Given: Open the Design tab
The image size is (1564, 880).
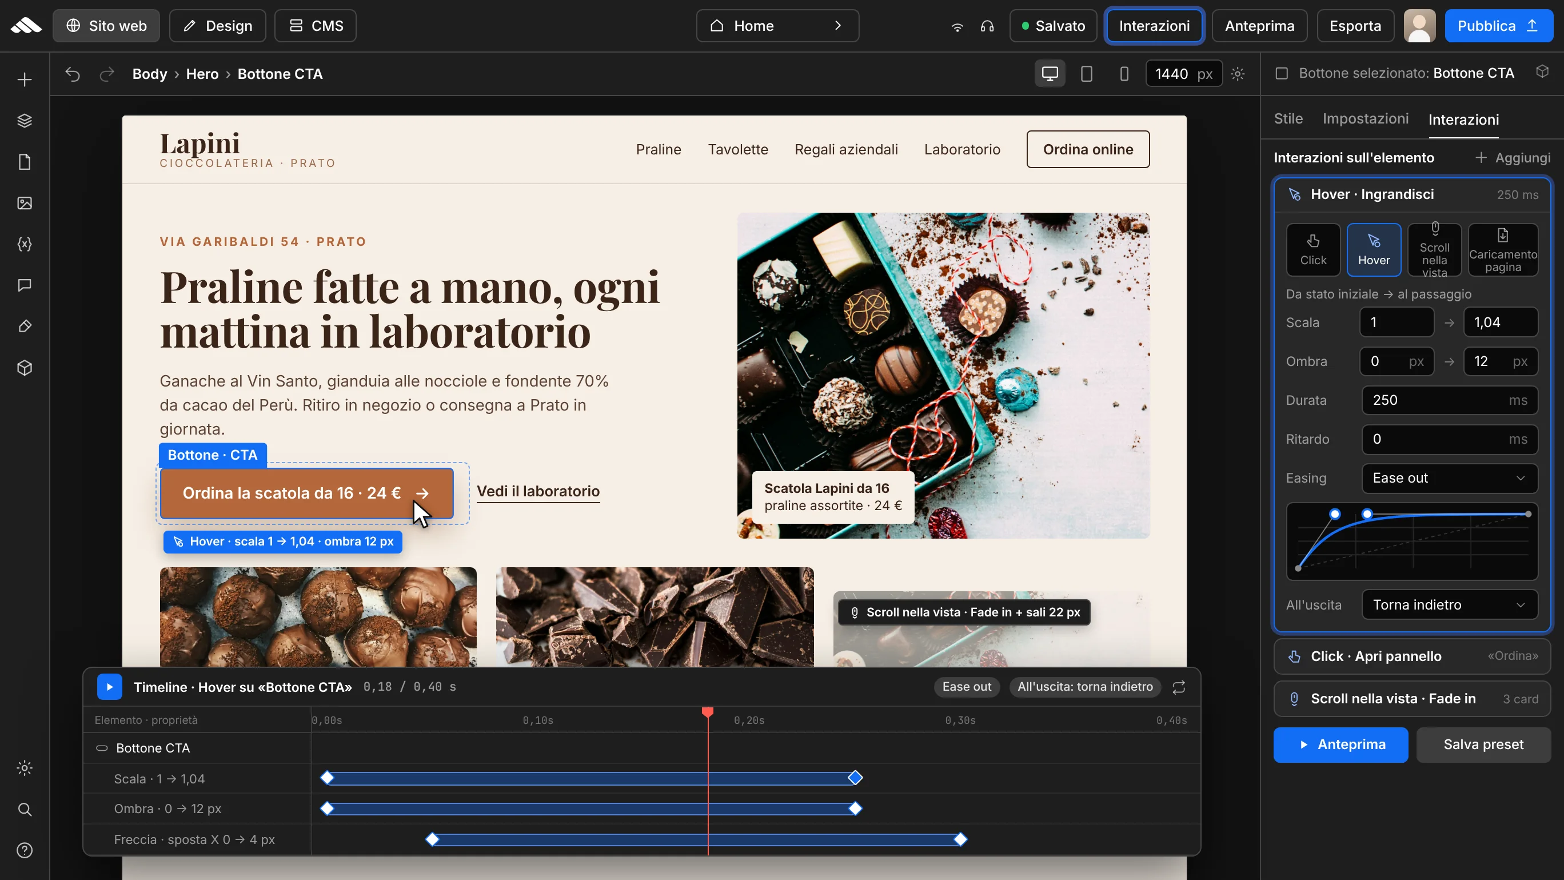Looking at the screenshot, I should 217,26.
